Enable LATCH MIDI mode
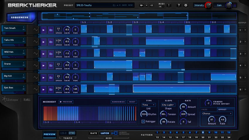Screen dimensions: 249x140 tap(105, 133)
